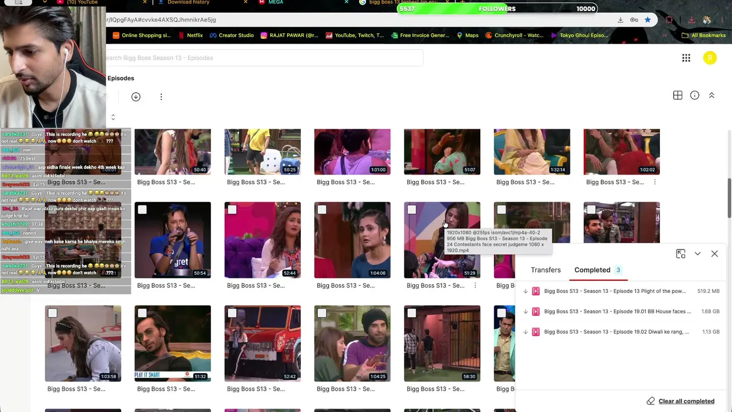
Task: Click the green FOLLOWERS progress bar
Action: tap(498, 9)
